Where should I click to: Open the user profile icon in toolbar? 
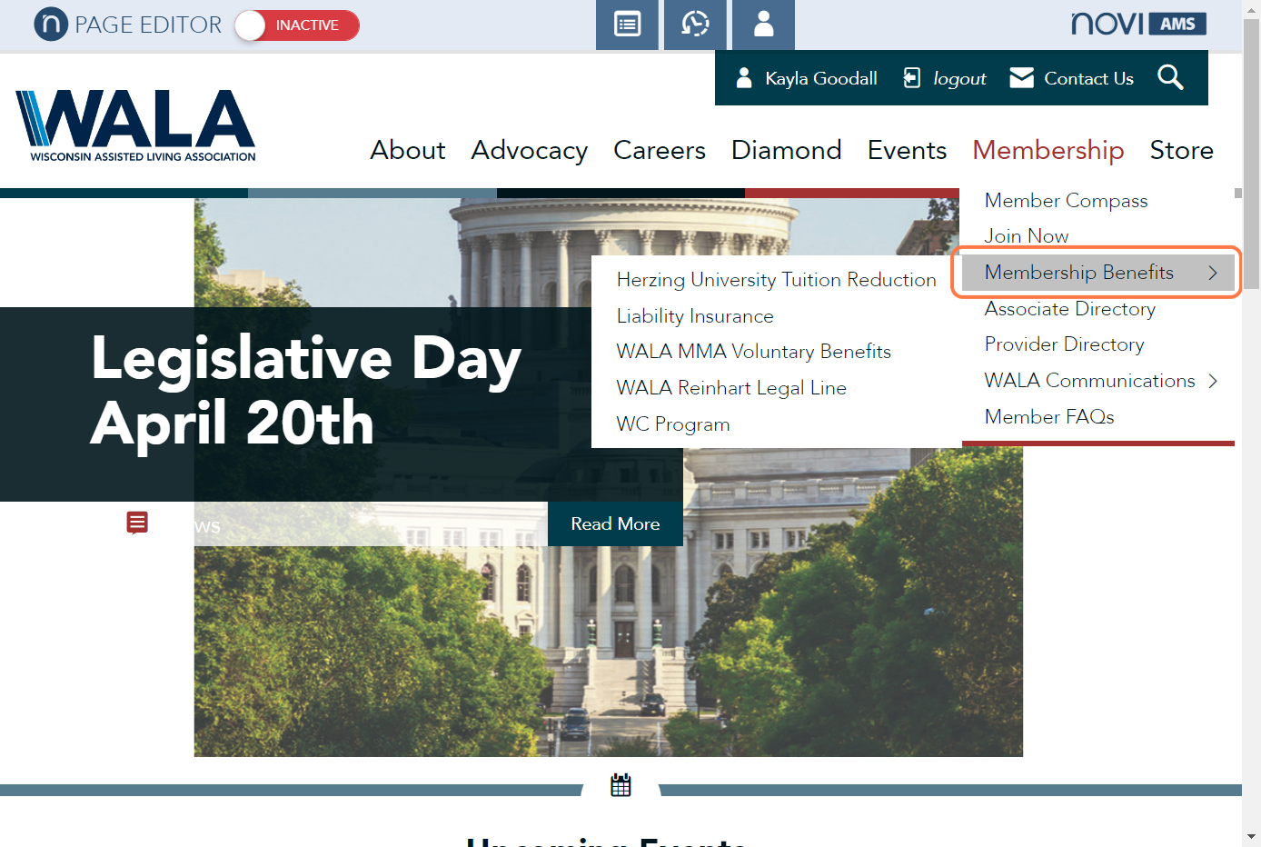(x=763, y=25)
